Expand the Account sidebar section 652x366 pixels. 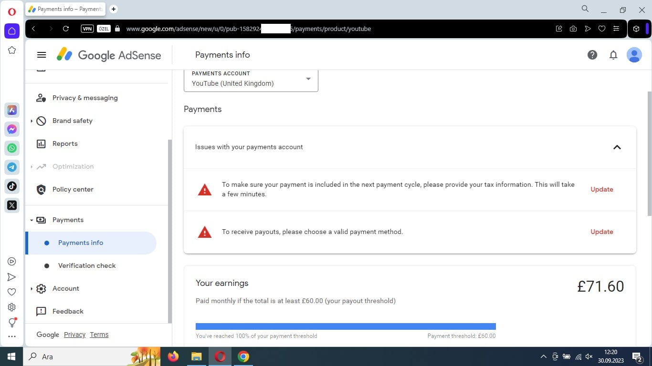click(32, 289)
